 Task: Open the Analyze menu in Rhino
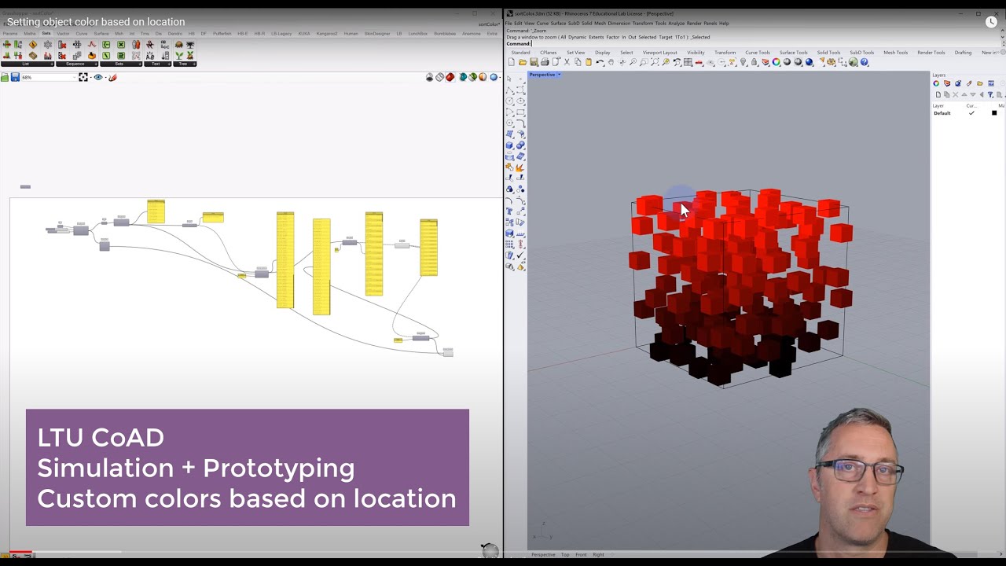[676, 24]
